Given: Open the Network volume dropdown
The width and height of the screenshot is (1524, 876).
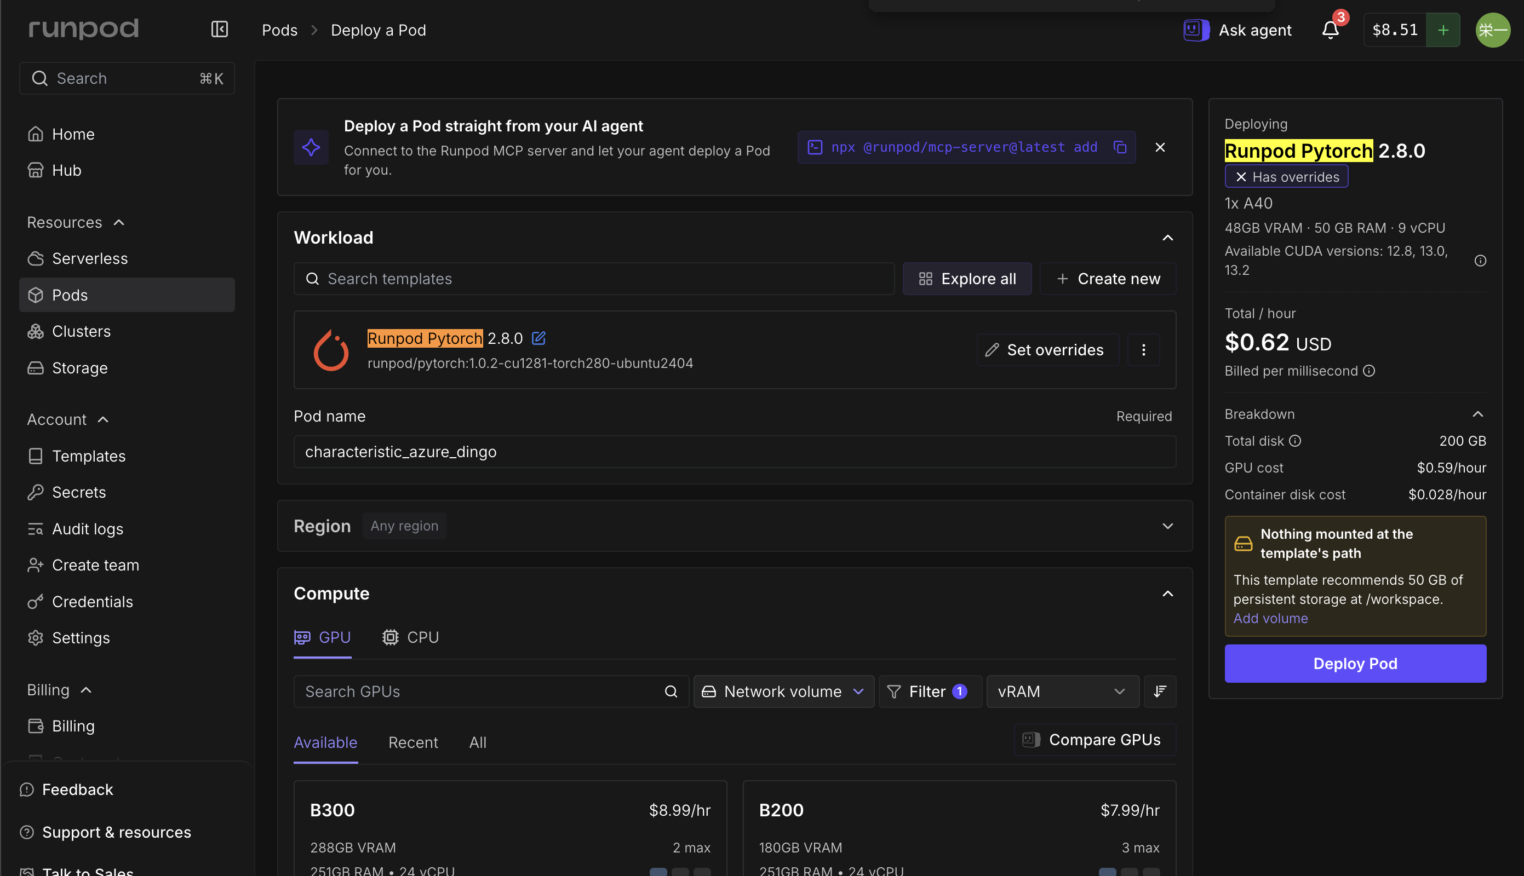Looking at the screenshot, I should click(x=783, y=691).
